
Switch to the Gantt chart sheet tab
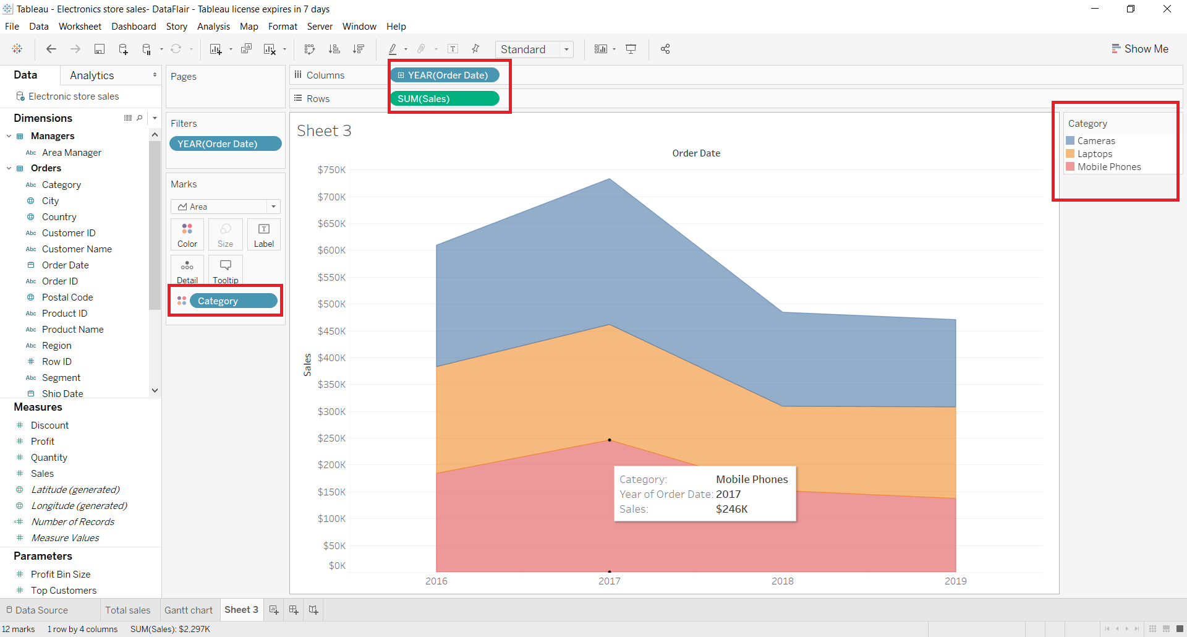(x=189, y=610)
